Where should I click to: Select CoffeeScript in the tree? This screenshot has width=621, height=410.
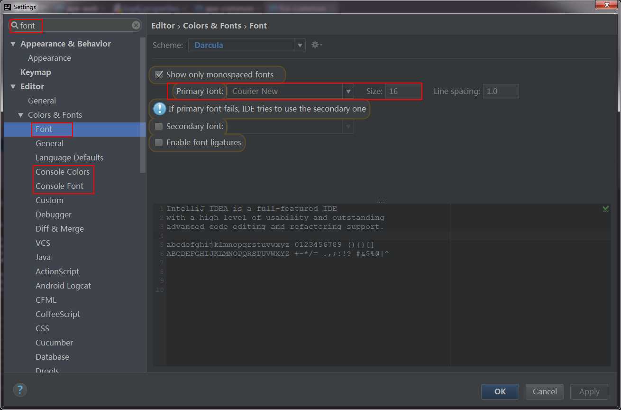coord(58,314)
